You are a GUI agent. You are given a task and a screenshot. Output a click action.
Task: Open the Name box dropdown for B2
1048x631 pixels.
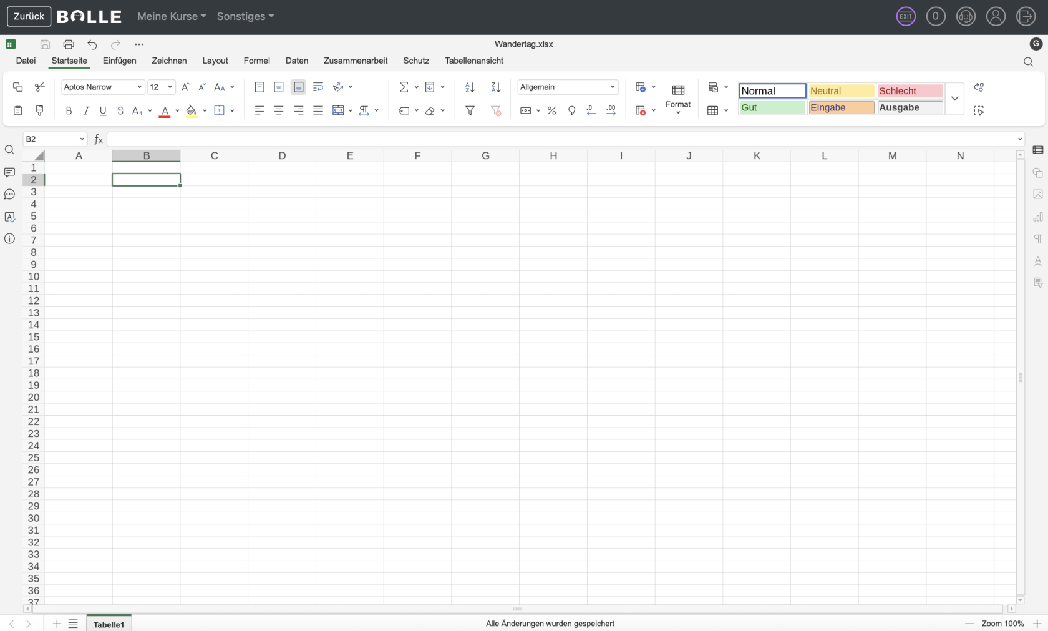coord(82,139)
